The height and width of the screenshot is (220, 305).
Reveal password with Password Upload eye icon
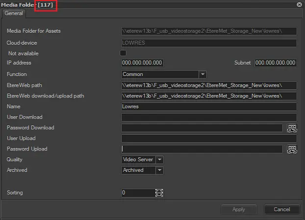point(292,149)
